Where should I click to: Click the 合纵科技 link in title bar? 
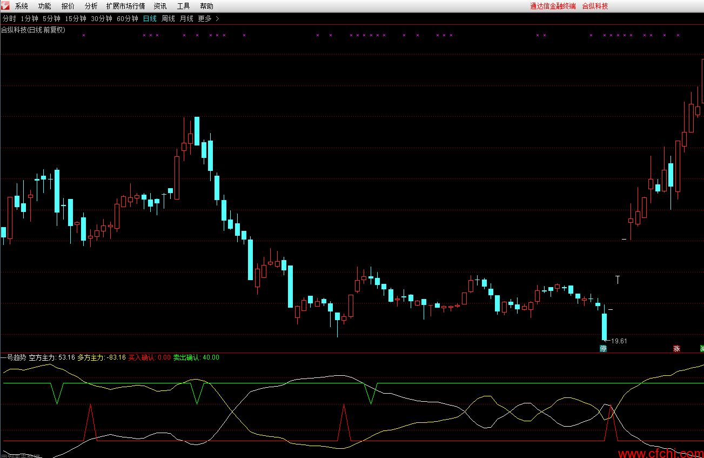[595, 6]
